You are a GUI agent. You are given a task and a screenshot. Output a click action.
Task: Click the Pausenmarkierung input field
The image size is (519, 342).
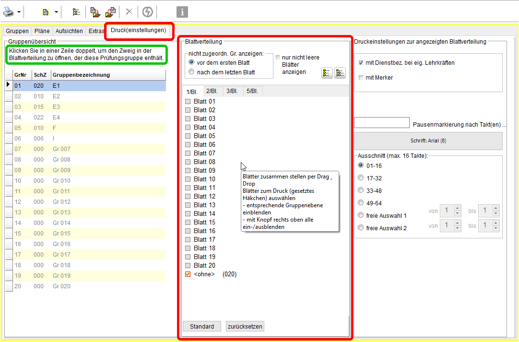[381, 123]
